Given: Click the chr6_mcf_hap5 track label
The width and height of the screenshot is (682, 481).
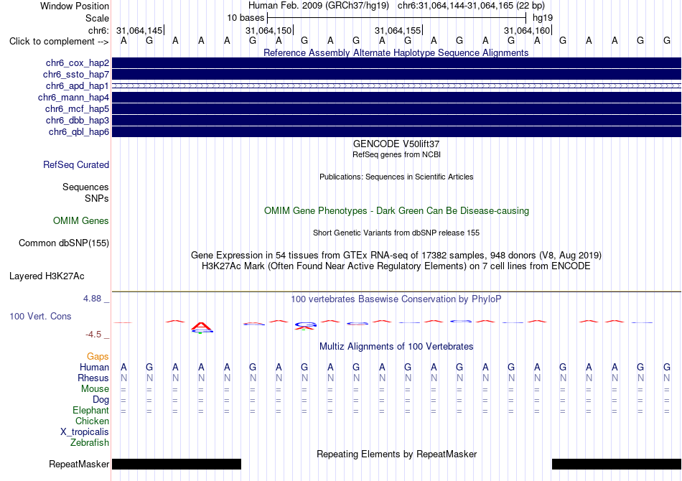Looking at the screenshot, I should pyautogui.click(x=77, y=108).
